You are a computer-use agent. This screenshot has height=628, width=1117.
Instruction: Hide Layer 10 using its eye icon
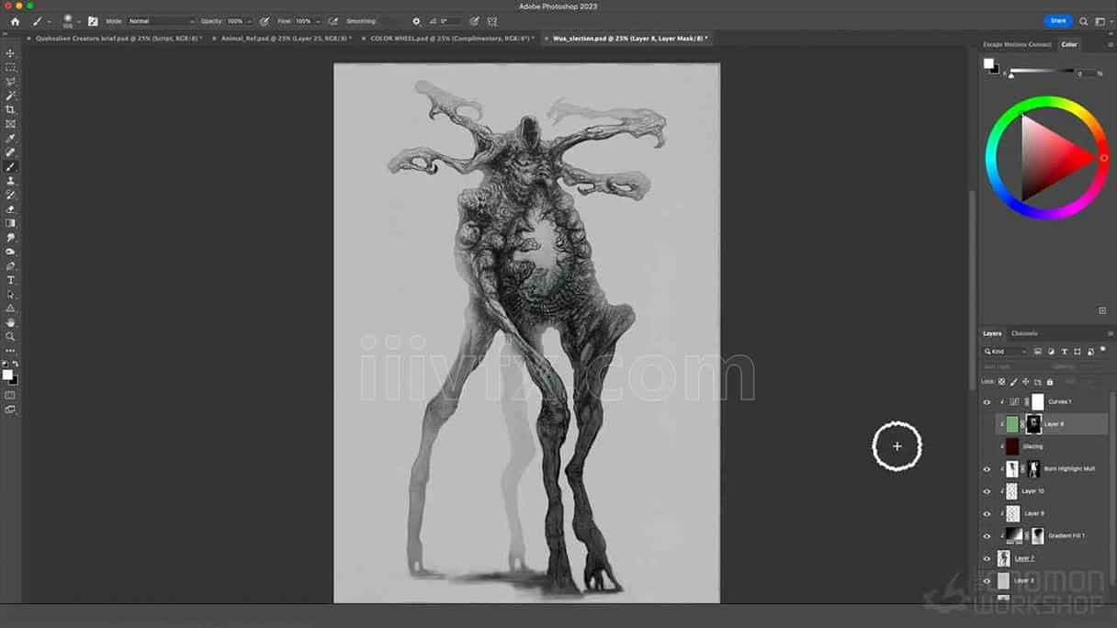point(987,491)
